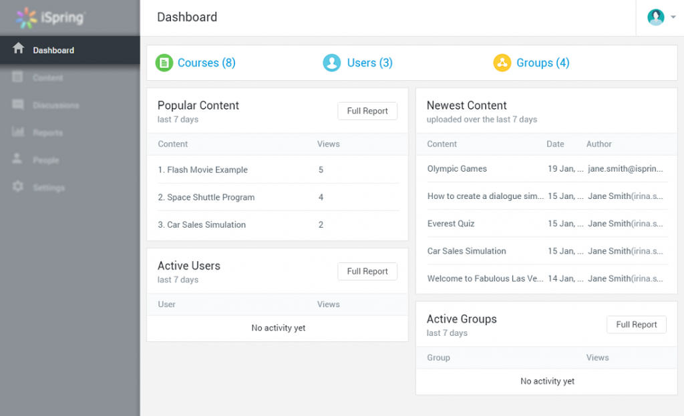Open Full Report for Active Groups
Viewport: 684px width, 416px height.
click(636, 325)
